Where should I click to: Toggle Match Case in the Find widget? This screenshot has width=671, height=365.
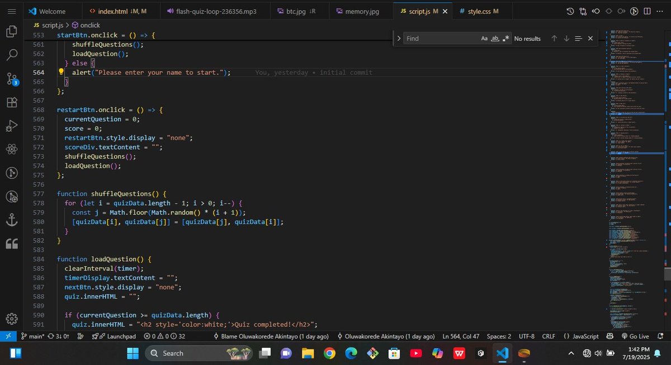[x=484, y=39]
